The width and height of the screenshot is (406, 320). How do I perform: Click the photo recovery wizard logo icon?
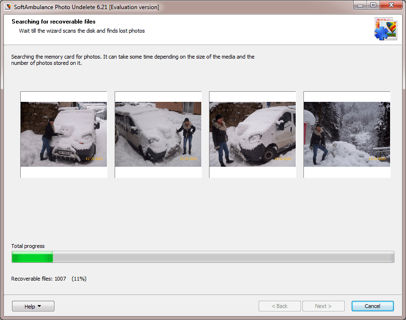pos(386,29)
